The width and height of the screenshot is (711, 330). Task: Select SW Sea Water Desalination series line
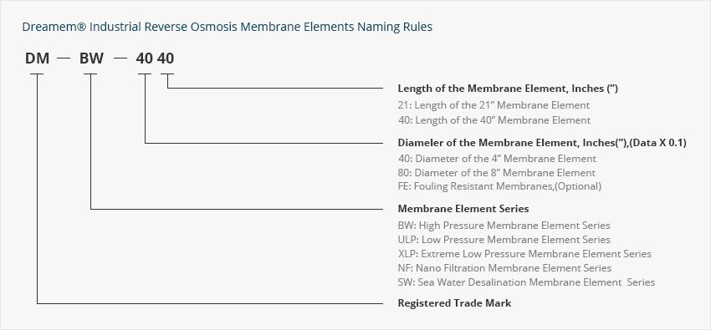click(526, 282)
